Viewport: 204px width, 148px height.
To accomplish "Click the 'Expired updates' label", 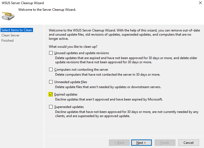I will 66,94.
